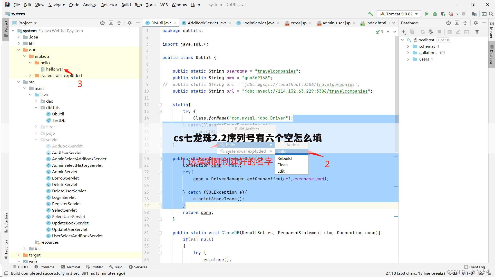Collapse the out folder in tree
Screen dimensions: 495x277
pyautogui.click(x=19, y=50)
